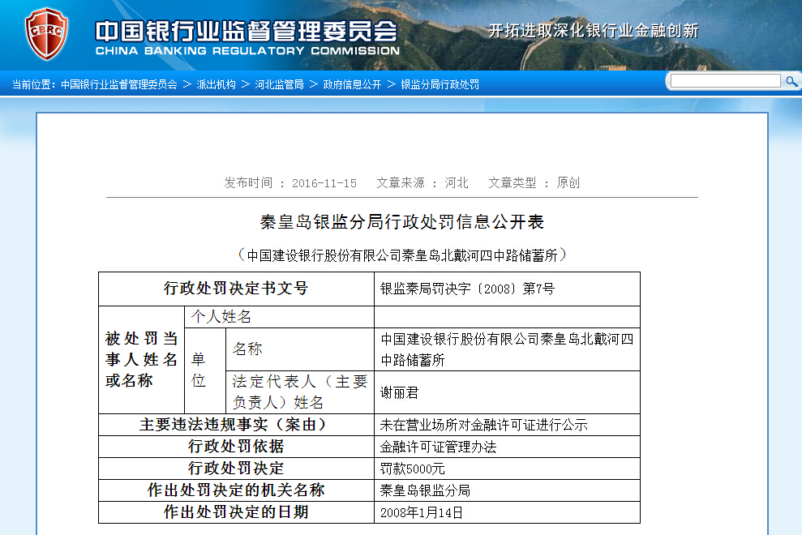
Task: Click the 作出处罚决定的机关名称 cell
Action: 236,490
